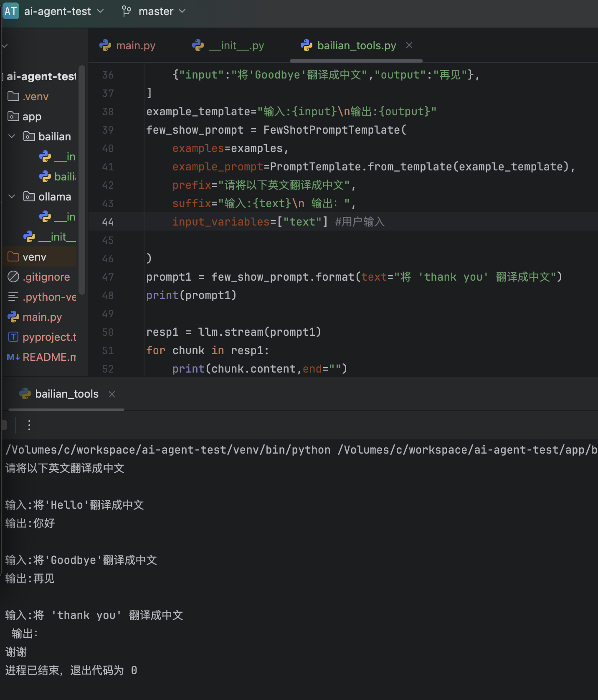
Task: Click the orange venv folder icon
Action: (13, 256)
